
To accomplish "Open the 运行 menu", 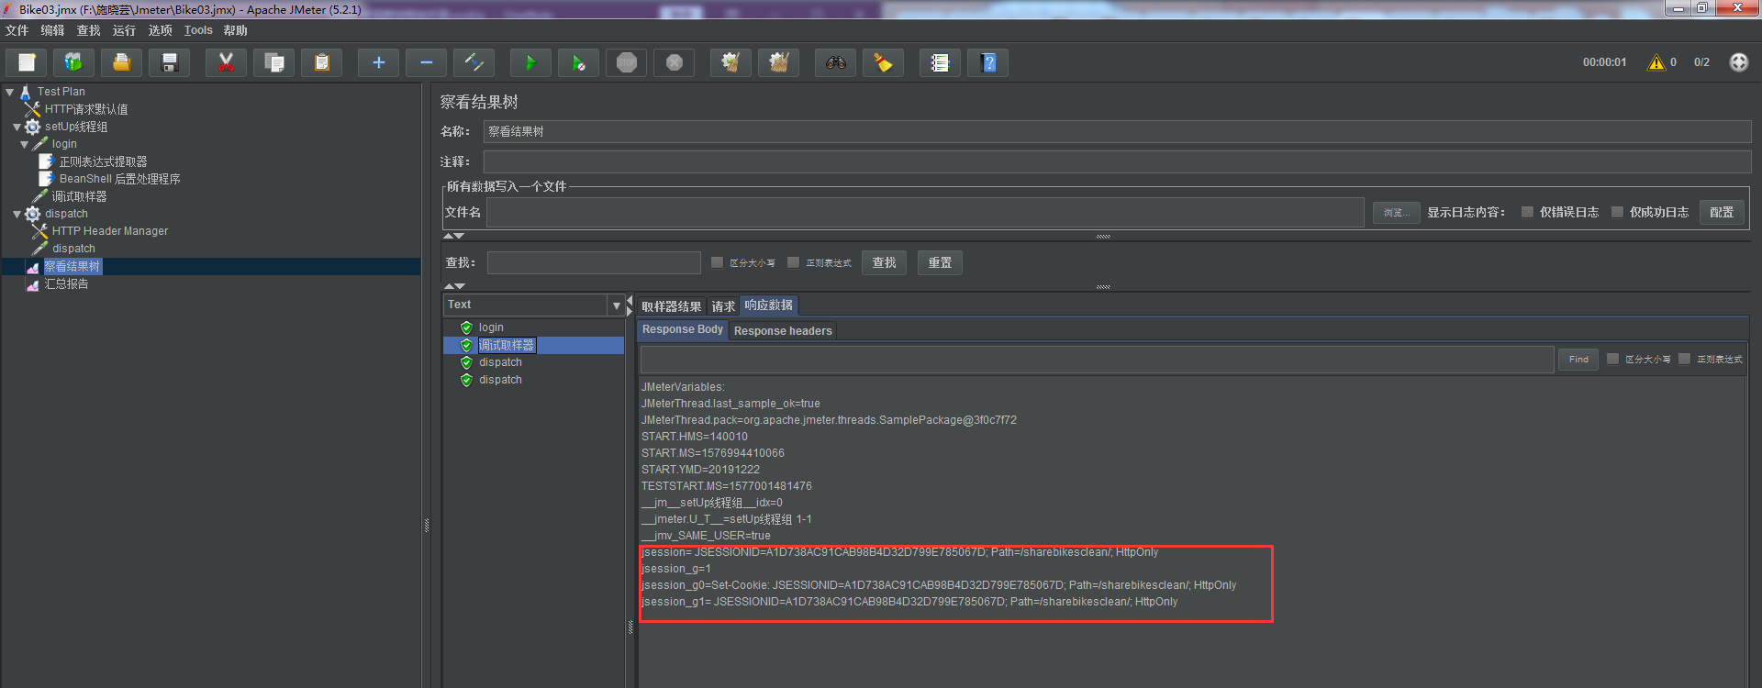I will pyautogui.click(x=124, y=30).
